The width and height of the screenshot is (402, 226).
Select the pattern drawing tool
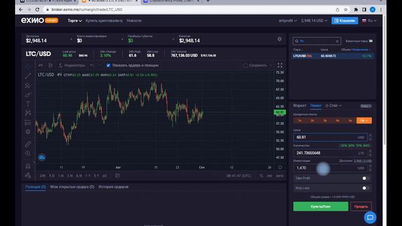point(28,113)
